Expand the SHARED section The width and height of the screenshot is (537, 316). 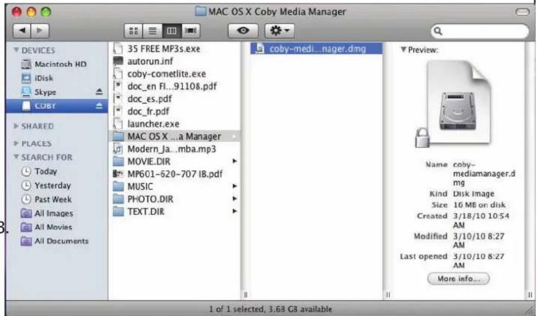(16, 126)
